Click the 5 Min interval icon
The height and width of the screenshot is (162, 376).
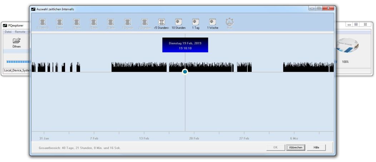point(59,22)
